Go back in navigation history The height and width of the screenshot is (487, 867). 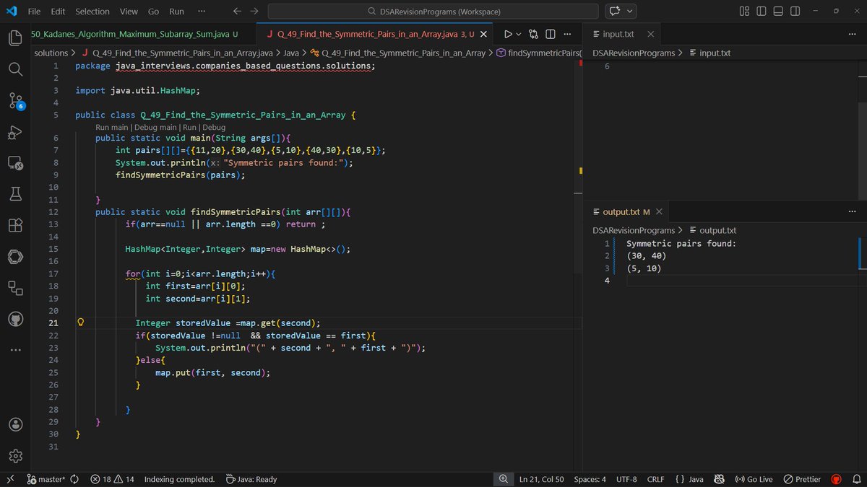[x=238, y=12]
